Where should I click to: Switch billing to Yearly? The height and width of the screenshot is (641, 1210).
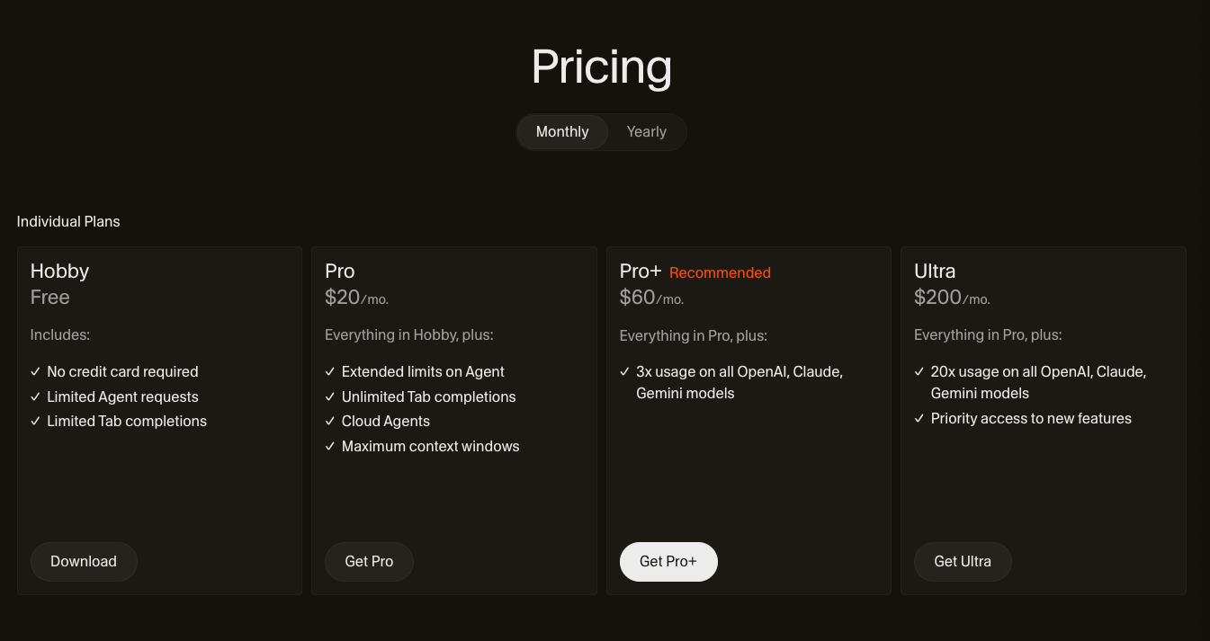[646, 131]
